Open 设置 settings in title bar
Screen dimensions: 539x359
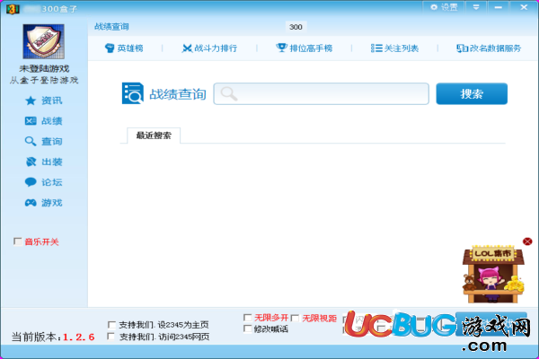pyautogui.click(x=444, y=7)
